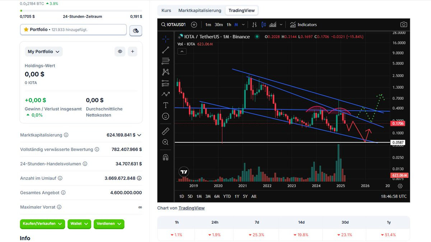The image size is (431, 242).
Task: Set chart date range to 5Y
Action: coord(245,196)
